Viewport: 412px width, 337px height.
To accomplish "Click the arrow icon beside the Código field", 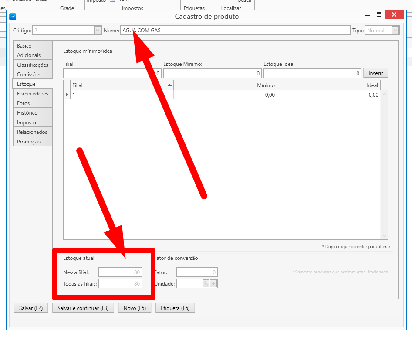I will coord(98,31).
